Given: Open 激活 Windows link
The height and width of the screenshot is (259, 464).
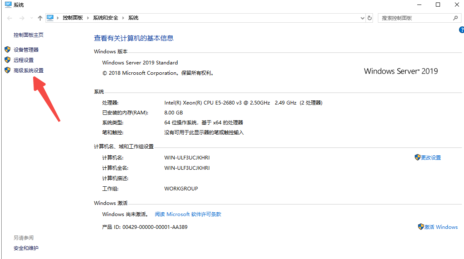Looking at the screenshot, I should click(441, 227).
